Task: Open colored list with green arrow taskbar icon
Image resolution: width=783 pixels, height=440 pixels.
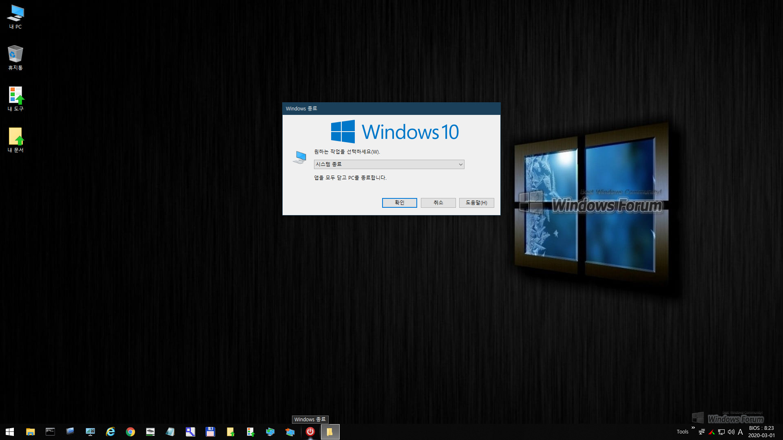Action: pyautogui.click(x=250, y=432)
